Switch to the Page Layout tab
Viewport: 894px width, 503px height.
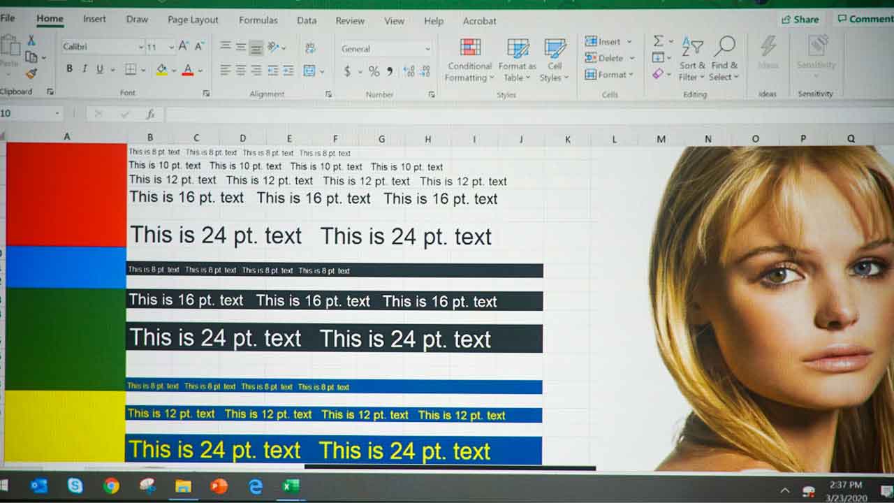click(x=193, y=20)
